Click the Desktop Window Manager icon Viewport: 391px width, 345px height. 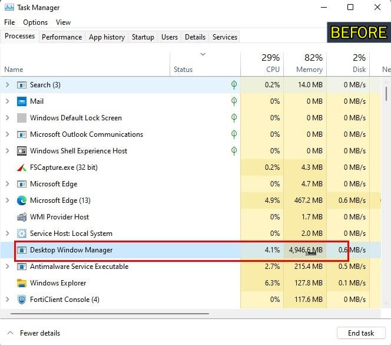22,250
